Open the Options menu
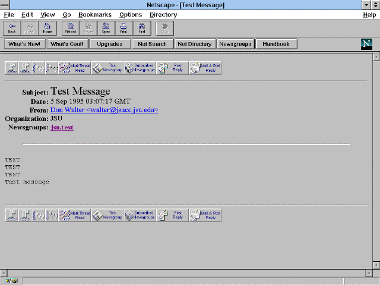Viewport: 380px width, 285px height. 131,15
